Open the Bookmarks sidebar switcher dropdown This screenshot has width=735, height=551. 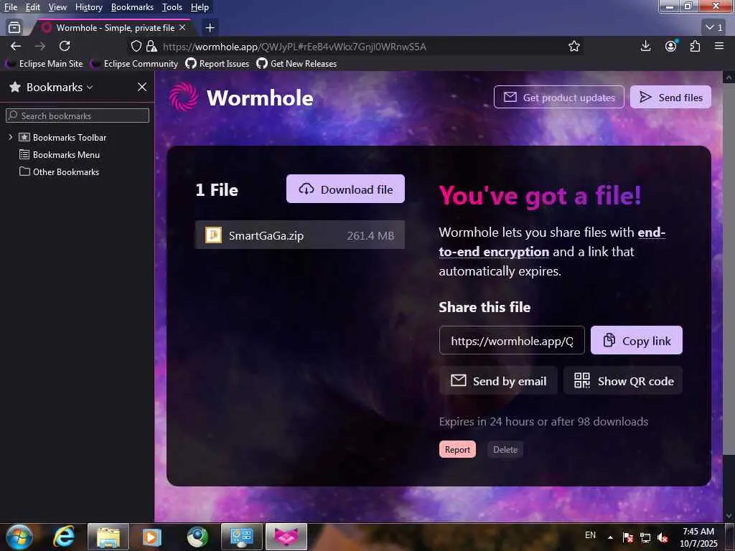pyautogui.click(x=90, y=87)
